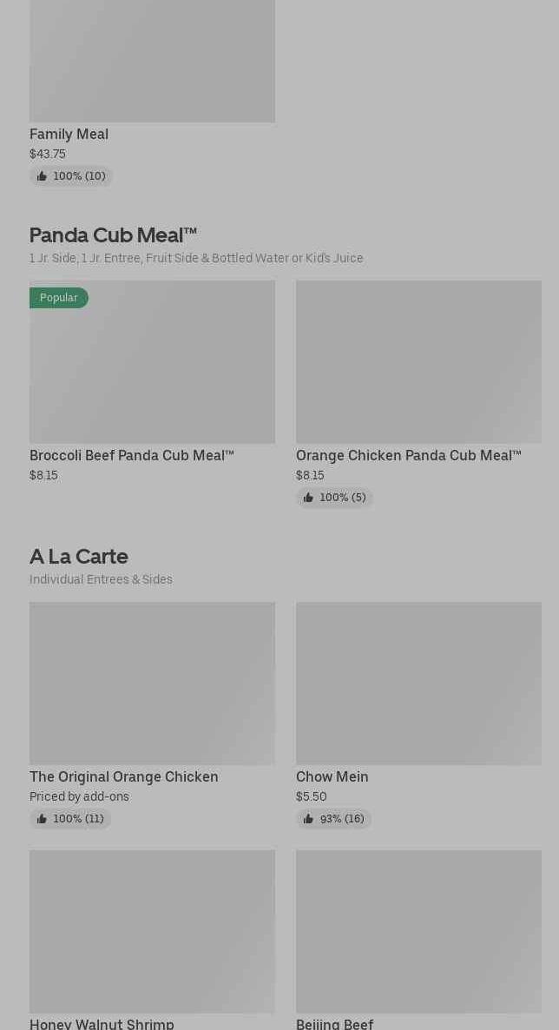This screenshot has height=1030, width=559.
Task: Click the 93% (16) rating pill
Action: coord(334,819)
